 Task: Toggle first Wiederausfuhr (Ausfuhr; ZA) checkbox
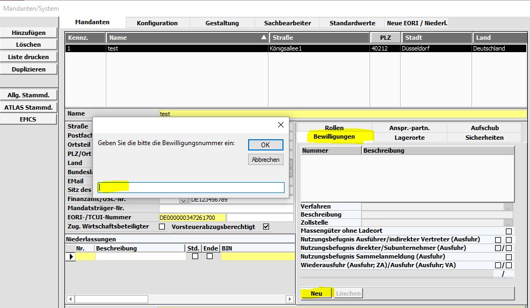tap(498, 266)
